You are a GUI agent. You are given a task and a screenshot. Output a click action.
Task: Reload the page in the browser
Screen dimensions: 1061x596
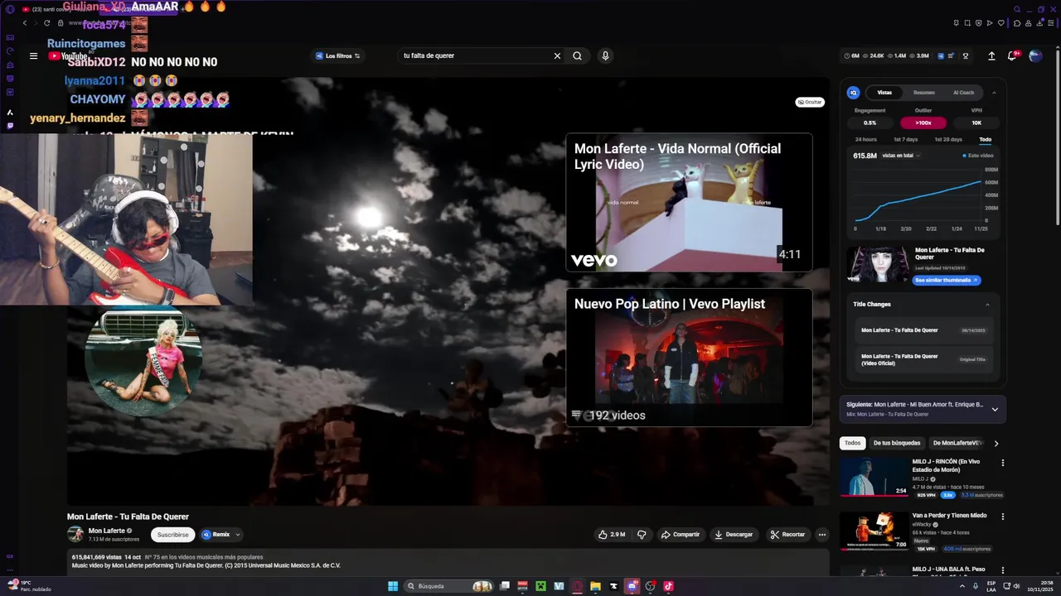[x=46, y=23]
